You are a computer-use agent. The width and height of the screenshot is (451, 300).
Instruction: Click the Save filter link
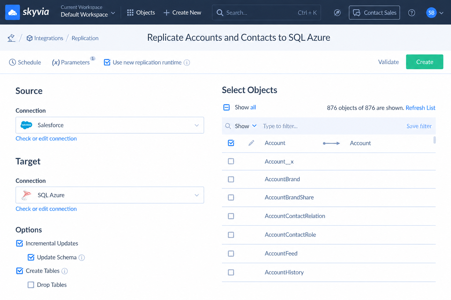[419, 126]
